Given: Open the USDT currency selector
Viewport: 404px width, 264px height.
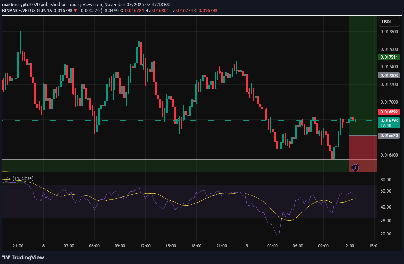Looking at the screenshot, I should coord(387,22).
